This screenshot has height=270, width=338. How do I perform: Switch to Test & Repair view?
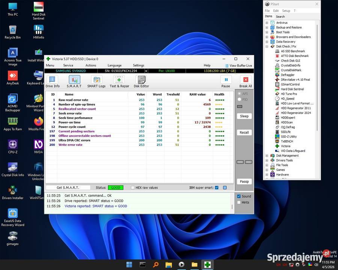coord(119,81)
